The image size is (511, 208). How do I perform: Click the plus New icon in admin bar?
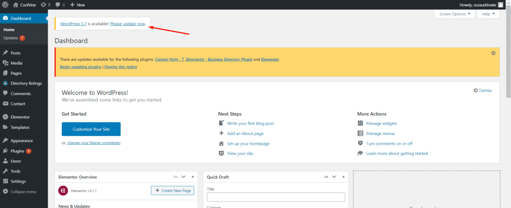pos(72,5)
